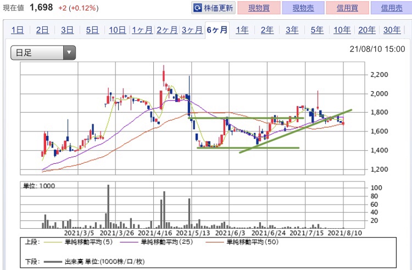Switch to the 2ヶ月 chart period
This screenshot has height=270, width=412.
pos(167,30)
